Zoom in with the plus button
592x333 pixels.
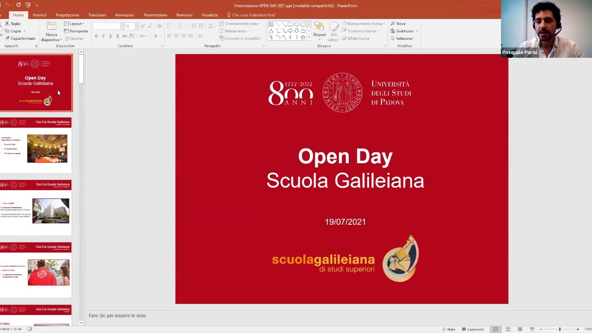pos(578,329)
